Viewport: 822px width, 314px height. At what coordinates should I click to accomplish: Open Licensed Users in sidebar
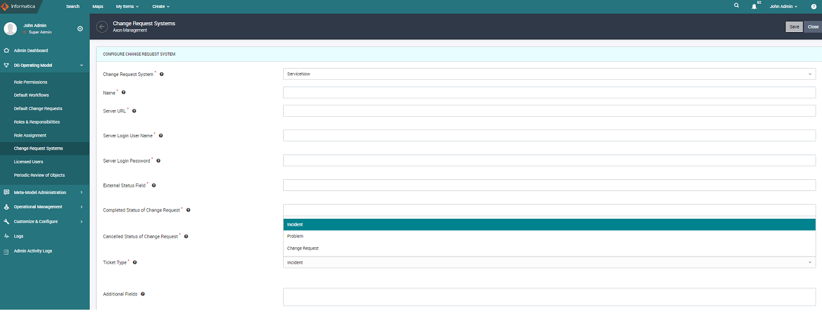click(28, 162)
